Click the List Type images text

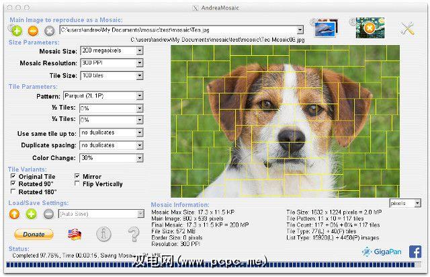coord(333,238)
